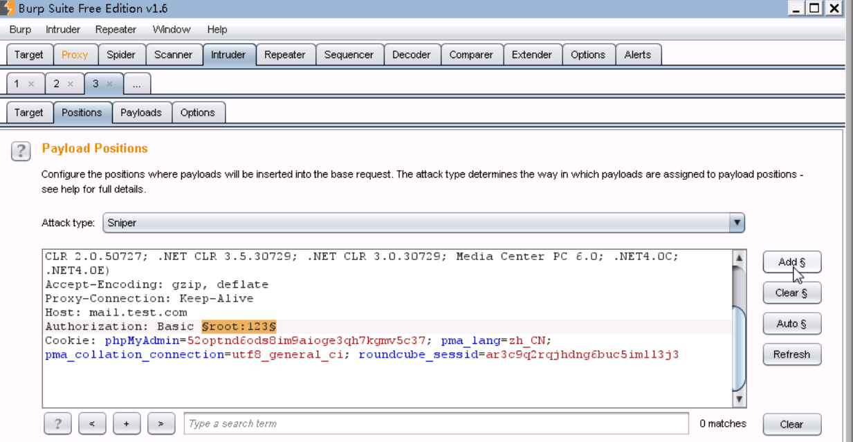Click the Payload Positions heading
The width and height of the screenshot is (853, 442).
click(x=95, y=148)
